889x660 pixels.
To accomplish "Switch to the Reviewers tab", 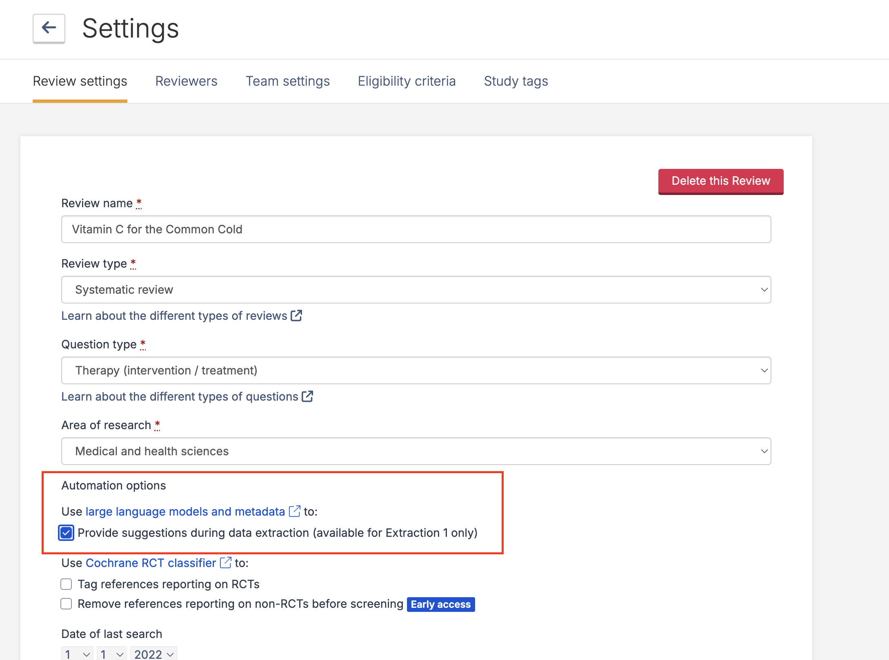I will tap(186, 81).
